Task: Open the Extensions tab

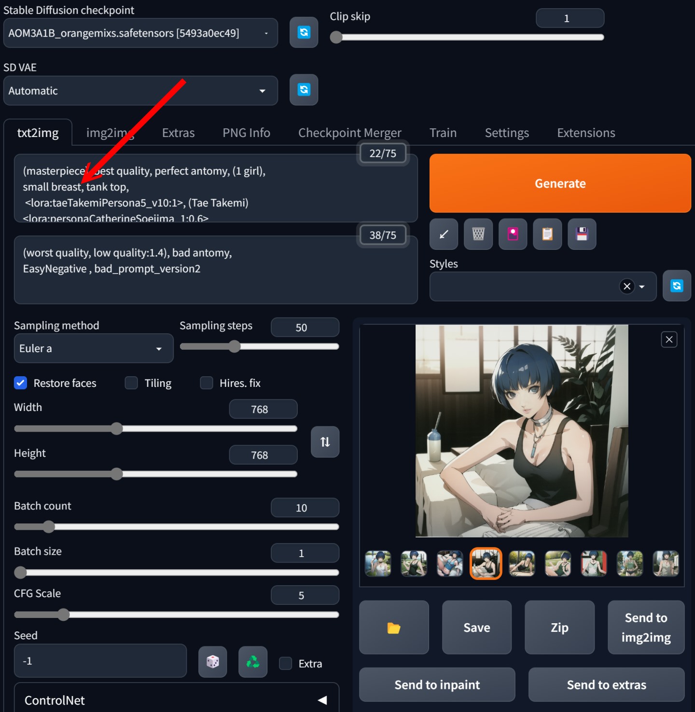Action: point(586,133)
